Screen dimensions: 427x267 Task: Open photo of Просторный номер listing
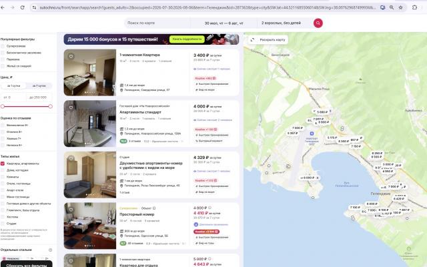(x=90, y=226)
